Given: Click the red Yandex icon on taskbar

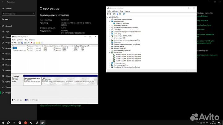Looking at the screenshot, I should [x=25, y=123].
